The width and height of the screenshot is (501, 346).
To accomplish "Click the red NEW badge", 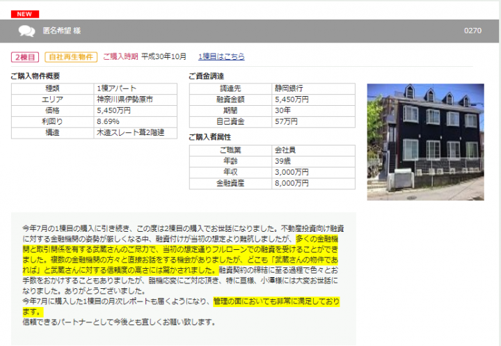I will tap(25, 14).
